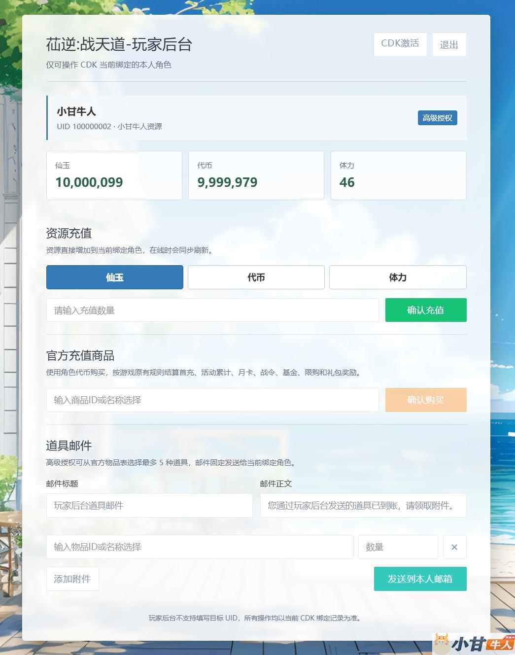Focus the 数量 quantity field
Image resolution: width=515 pixels, height=655 pixels.
(398, 547)
